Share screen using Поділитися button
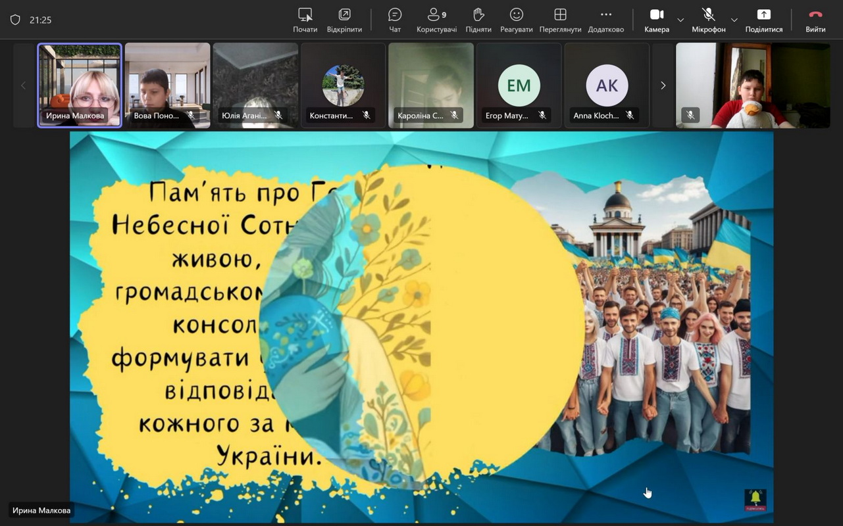This screenshot has height=526, width=843. [763, 20]
